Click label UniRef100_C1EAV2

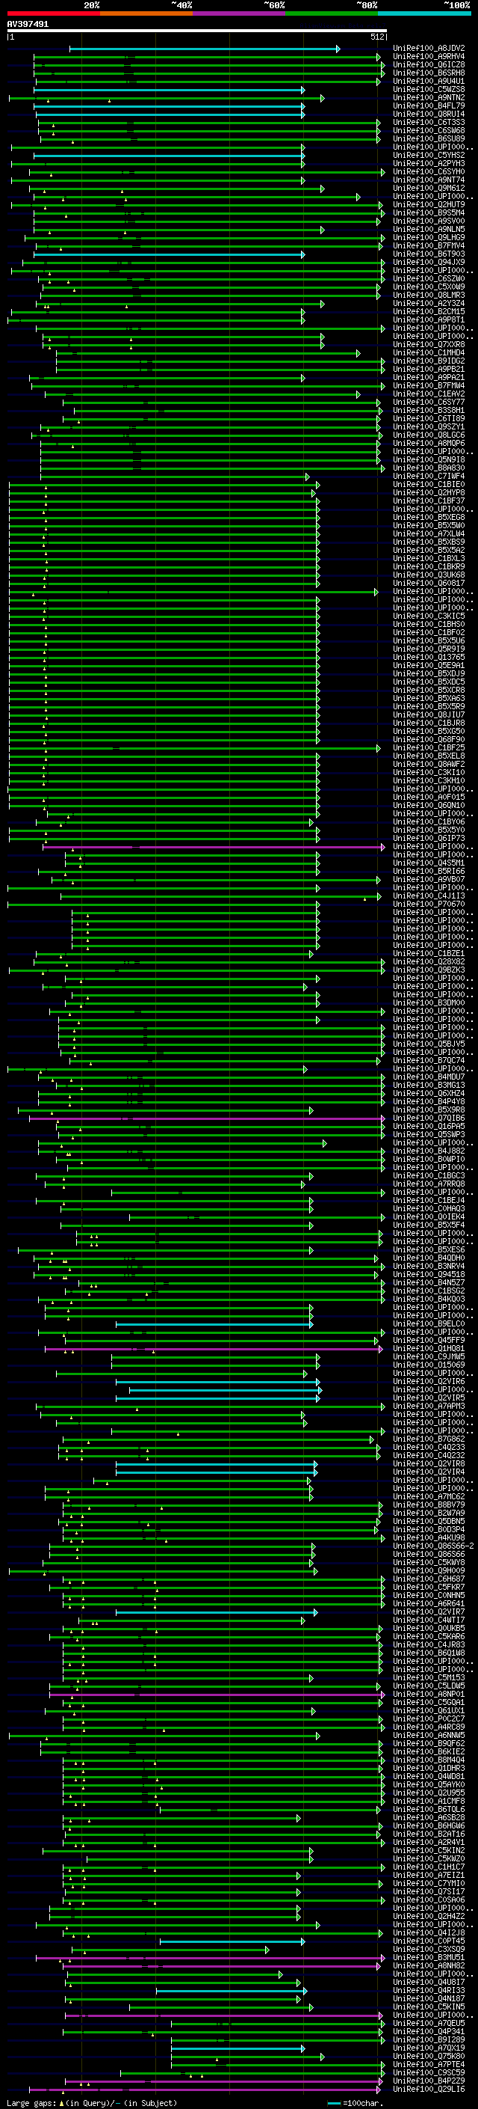[429, 394]
